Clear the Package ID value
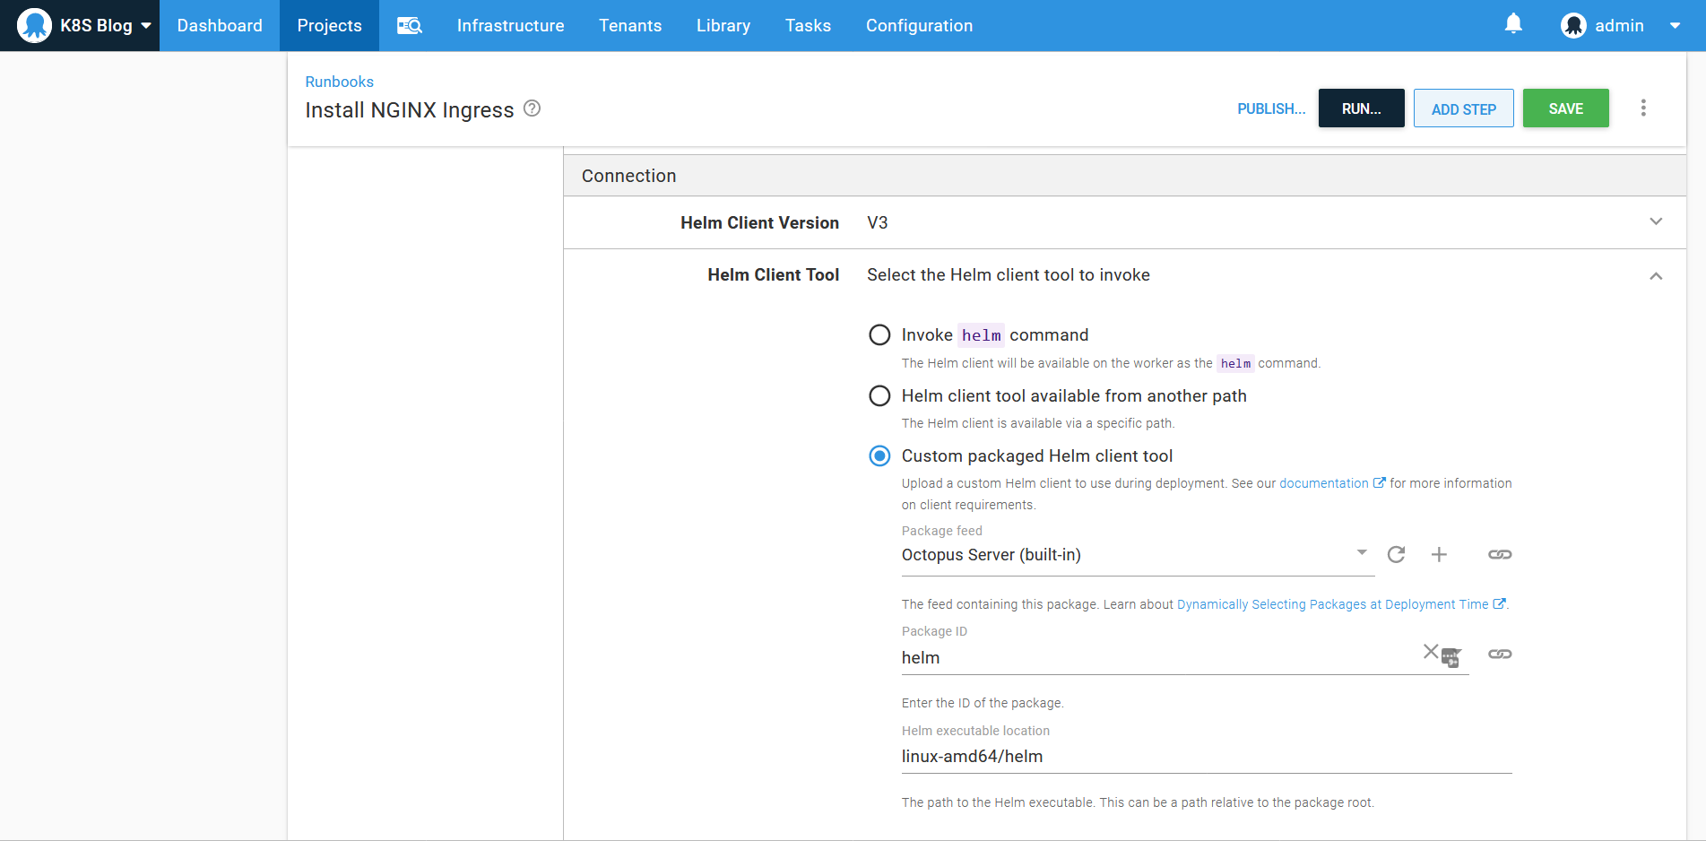The height and width of the screenshot is (841, 1706). pos(1431,652)
